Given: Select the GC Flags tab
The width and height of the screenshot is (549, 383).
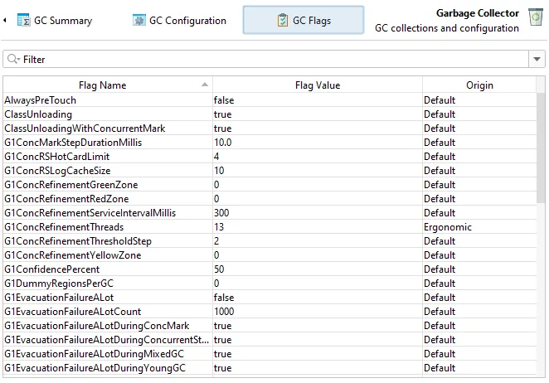Looking at the screenshot, I should (x=304, y=20).
